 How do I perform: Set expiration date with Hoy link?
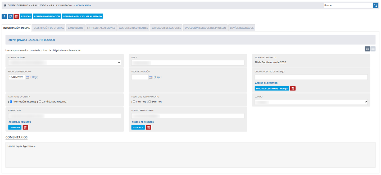158,77
